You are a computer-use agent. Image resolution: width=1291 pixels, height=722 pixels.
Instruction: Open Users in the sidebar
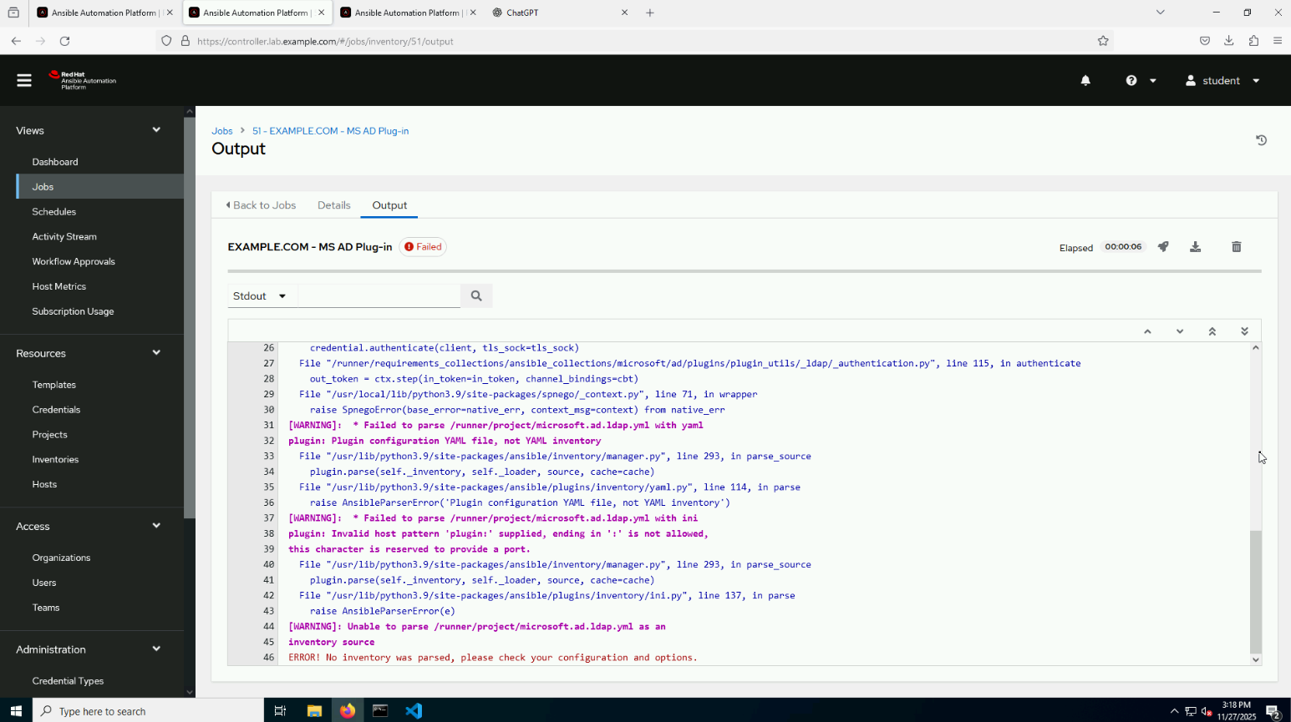coord(44,583)
